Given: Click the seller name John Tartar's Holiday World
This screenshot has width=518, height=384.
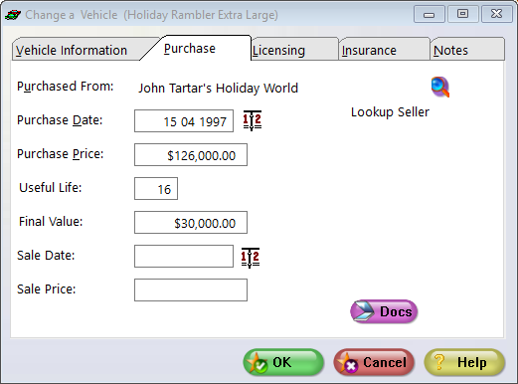Looking at the screenshot, I should 218,89.
